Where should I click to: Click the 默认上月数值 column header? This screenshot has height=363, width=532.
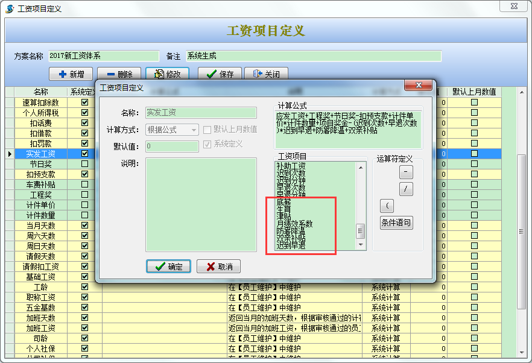tap(475, 92)
